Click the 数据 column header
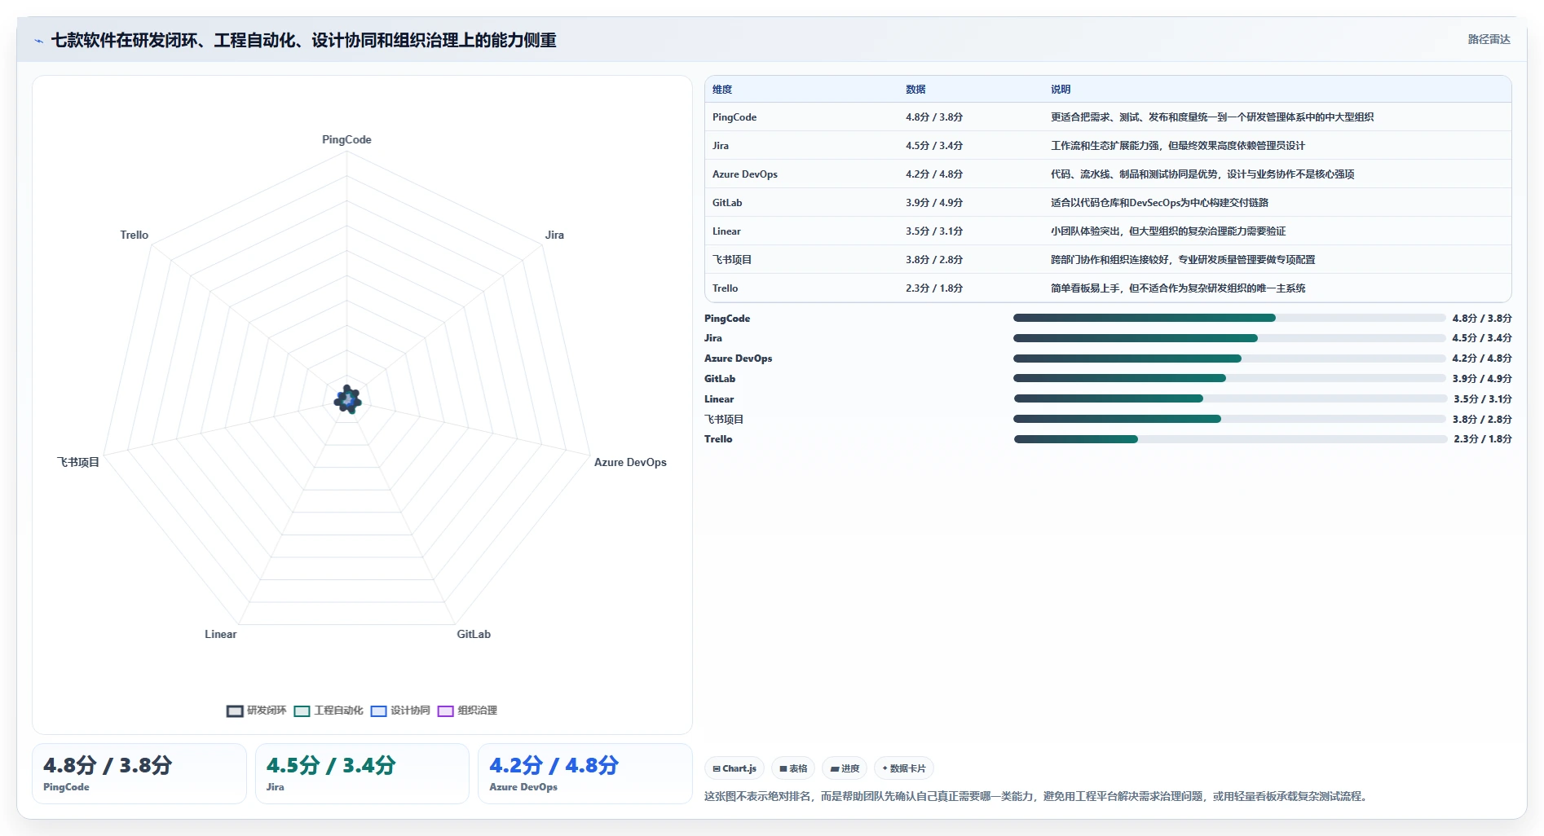The height and width of the screenshot is (836, 1544). pyautogui.click(x=915, y=90)
